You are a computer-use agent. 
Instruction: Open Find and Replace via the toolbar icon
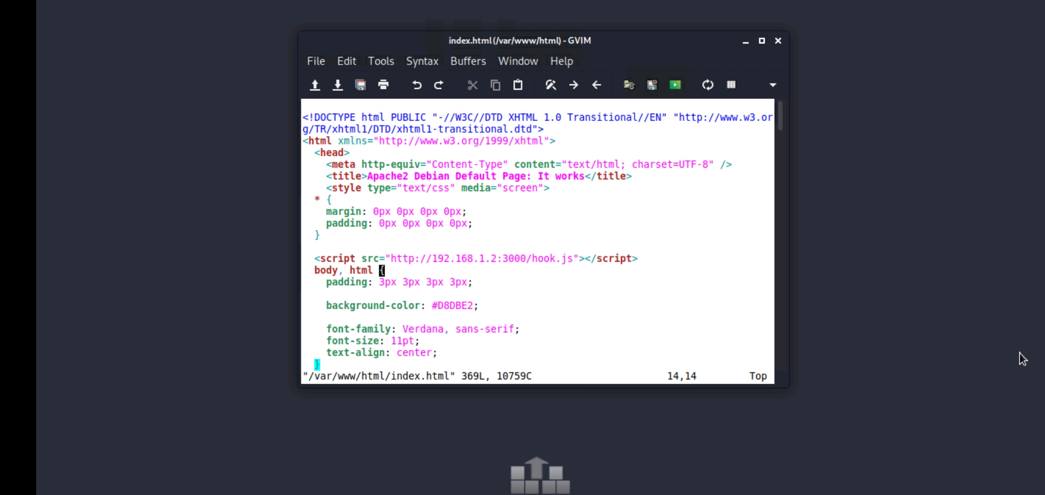click(x=551, y=85)
